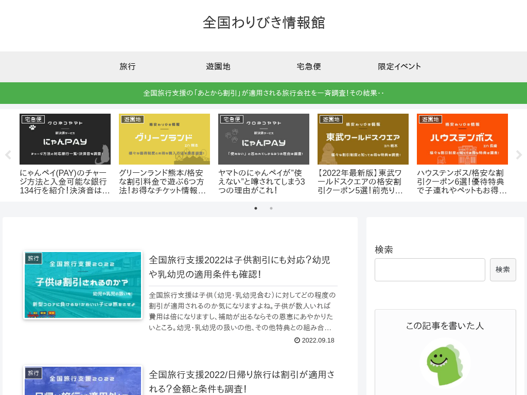This screenshot has height=395, width=527.
Task: Open the 遊園地 menu item
Action: tap(218, 66)
